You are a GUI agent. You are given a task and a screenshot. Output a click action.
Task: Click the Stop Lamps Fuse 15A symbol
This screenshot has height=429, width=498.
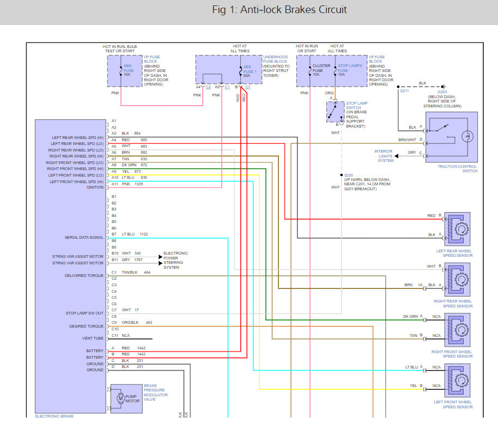point(335,70)
